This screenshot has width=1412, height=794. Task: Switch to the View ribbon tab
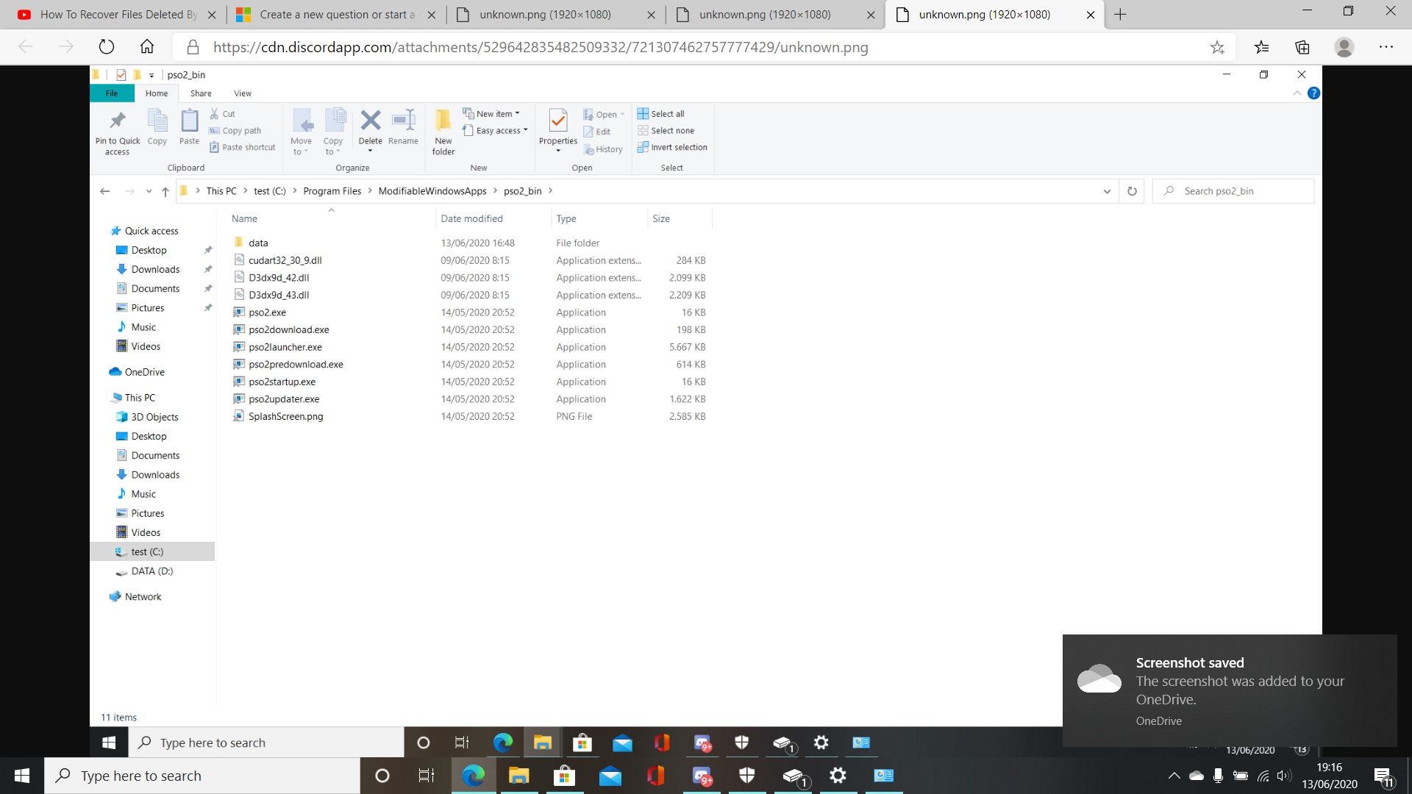[x=243, y=93]
